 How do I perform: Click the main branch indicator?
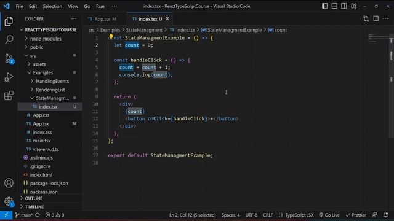[23, 215]
